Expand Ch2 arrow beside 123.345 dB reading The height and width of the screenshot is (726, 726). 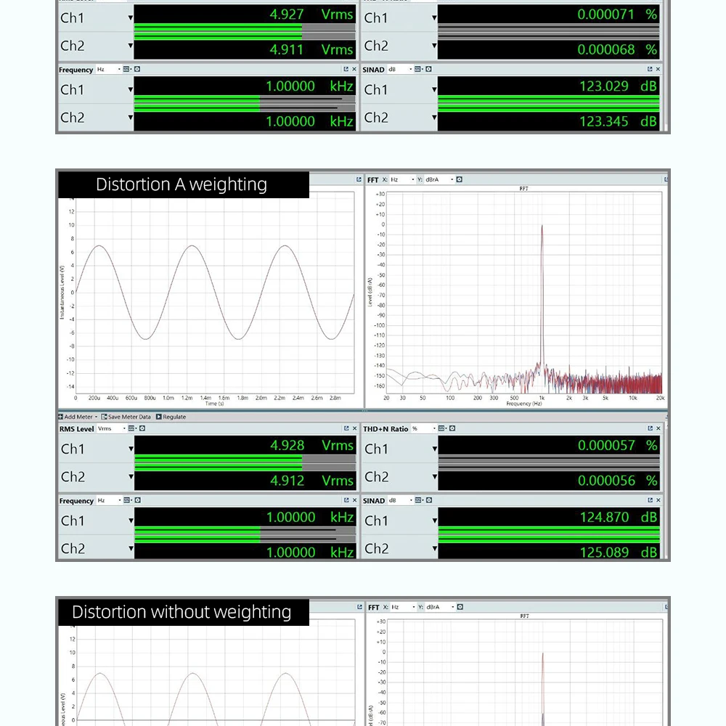[x=434, y=117]
